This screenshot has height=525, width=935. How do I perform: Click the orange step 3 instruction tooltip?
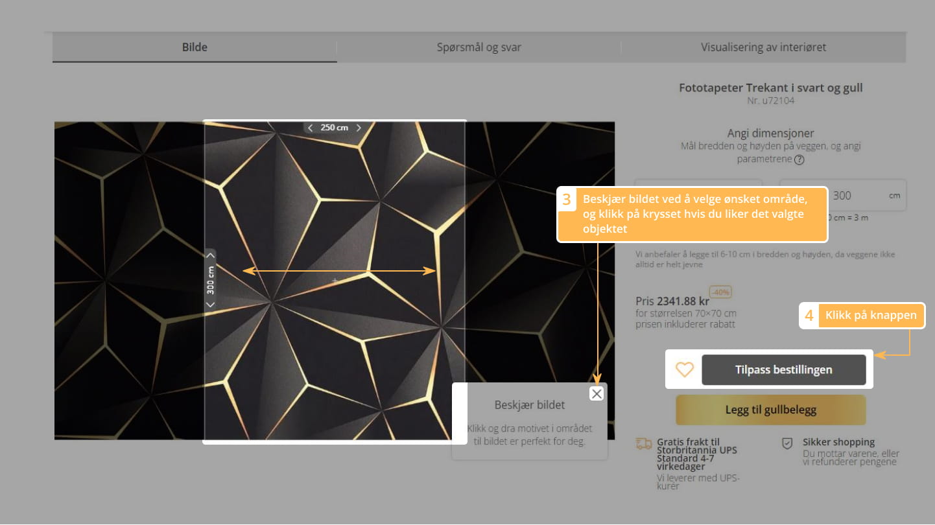coord(694,215)
